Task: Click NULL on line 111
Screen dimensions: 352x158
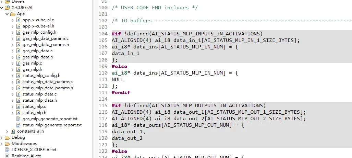Action: (x=118, y=79)
